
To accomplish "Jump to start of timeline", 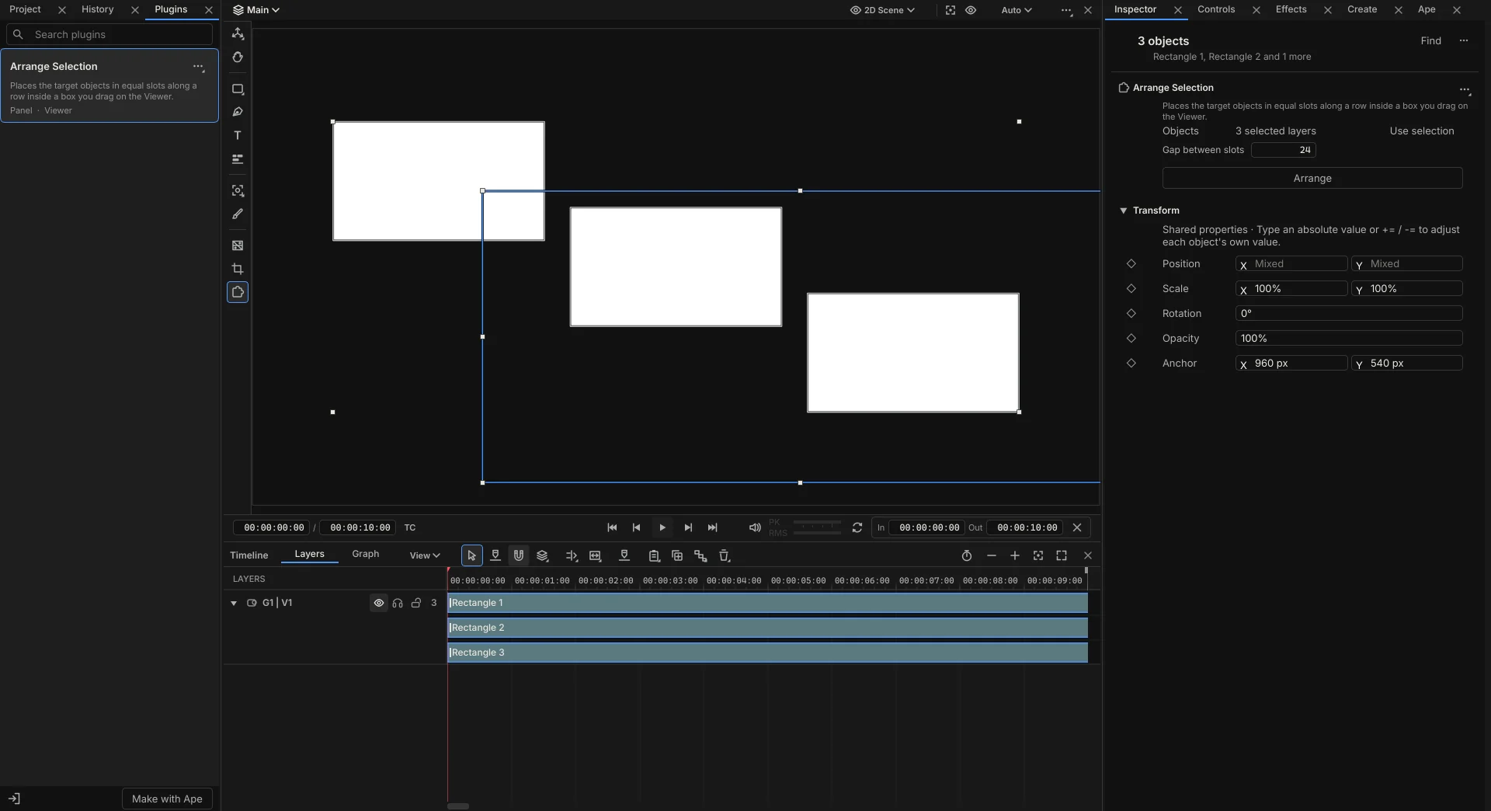I will coord(612,527).
